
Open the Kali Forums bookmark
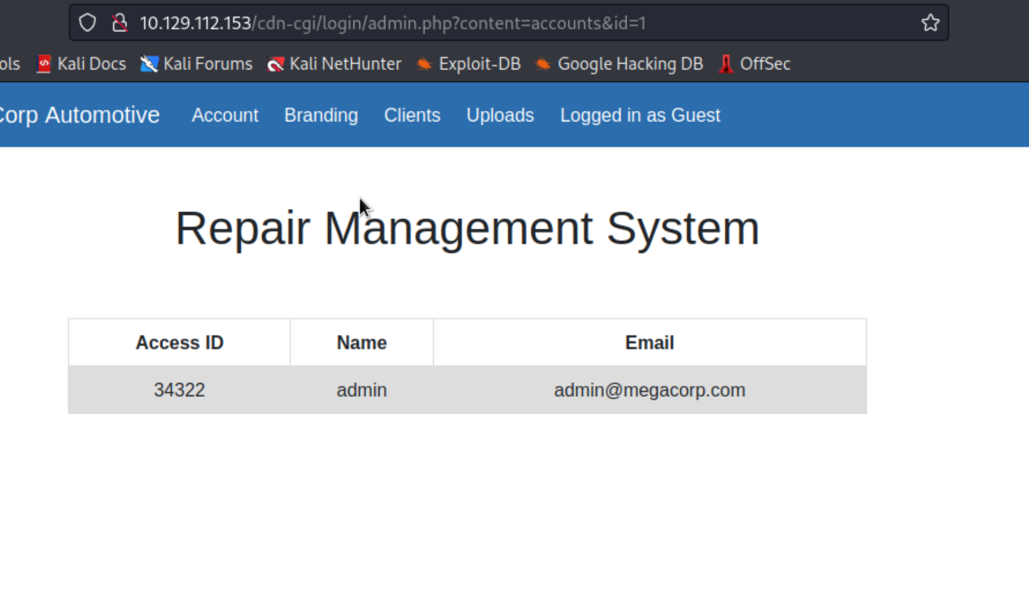click(x=197, y=64)
